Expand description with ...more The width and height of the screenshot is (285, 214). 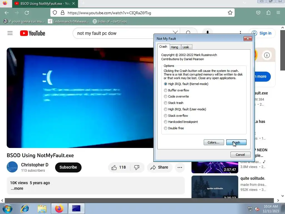click(17, 189)
